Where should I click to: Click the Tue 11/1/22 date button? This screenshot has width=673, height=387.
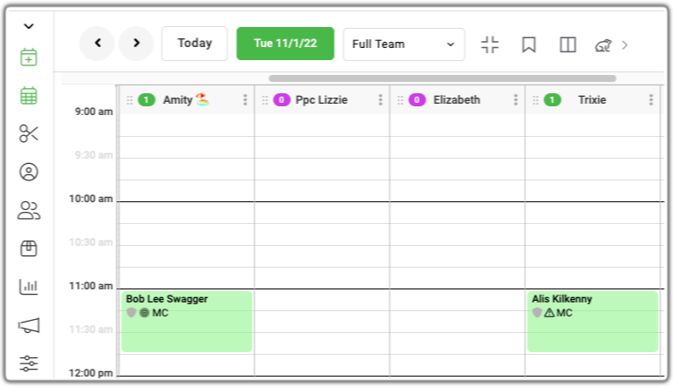click(x=285, y=44)
